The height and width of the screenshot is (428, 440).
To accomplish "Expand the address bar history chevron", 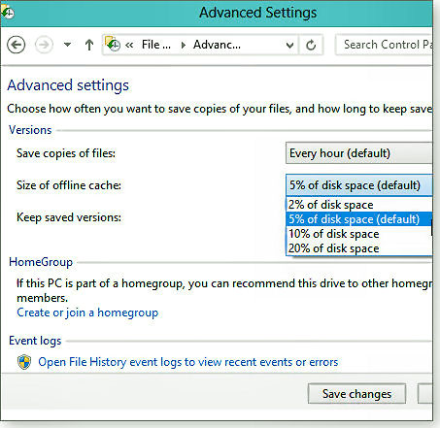I will pos(289,46).
